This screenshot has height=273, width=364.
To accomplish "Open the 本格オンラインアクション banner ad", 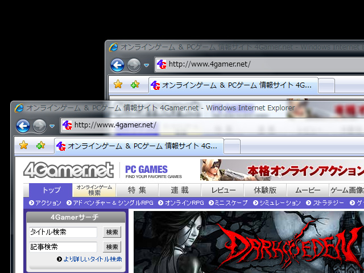I will [282, 170].
